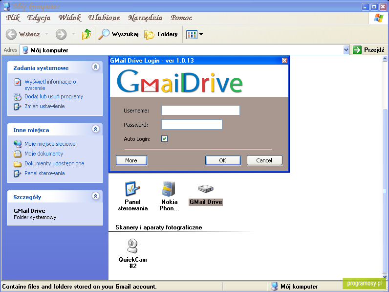Screen dimensions: 389x292
Task: Uncheck the Auto Login checkbox
Action: [x=164, y=138]
